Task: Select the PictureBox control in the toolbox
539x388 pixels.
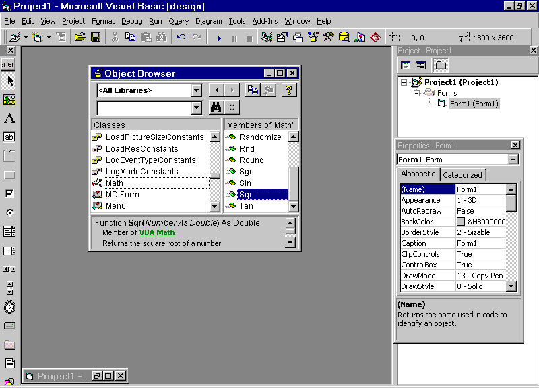Action: tap(9, 100)
